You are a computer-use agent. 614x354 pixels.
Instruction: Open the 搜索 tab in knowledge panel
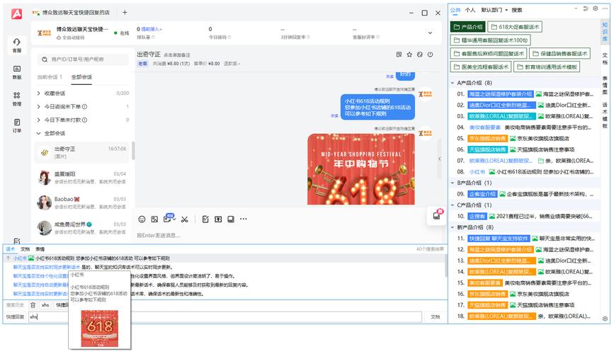click(517, 10)
